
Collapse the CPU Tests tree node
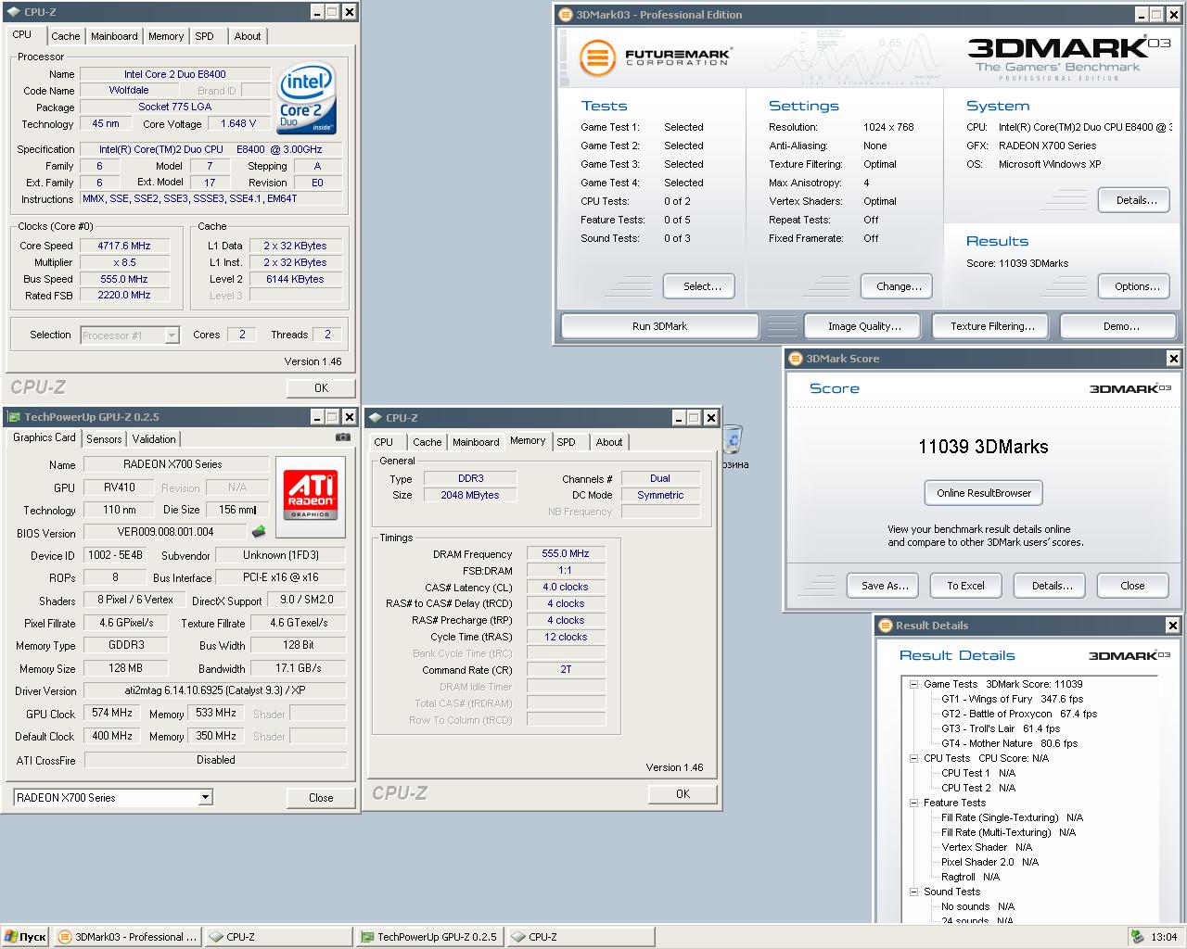coord(913,758)
